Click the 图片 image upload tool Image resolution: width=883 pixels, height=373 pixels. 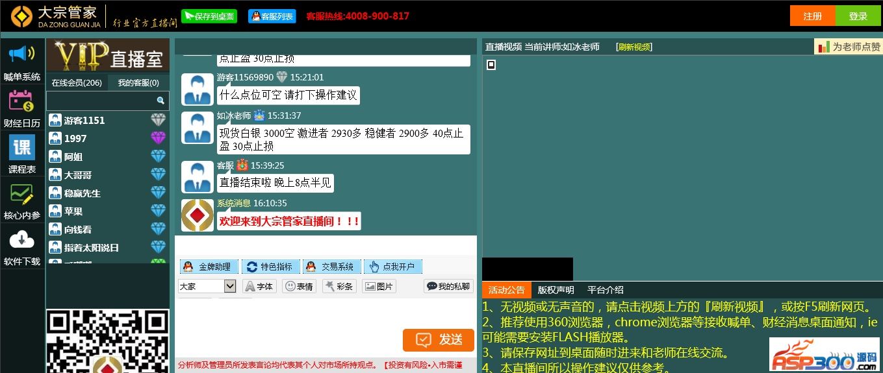point(379,286)
